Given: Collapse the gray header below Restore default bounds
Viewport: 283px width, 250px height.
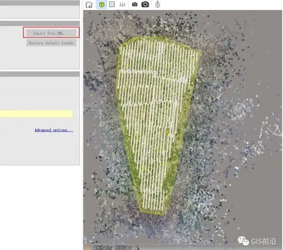Looking at the screenshot, I should click(39, 74).
